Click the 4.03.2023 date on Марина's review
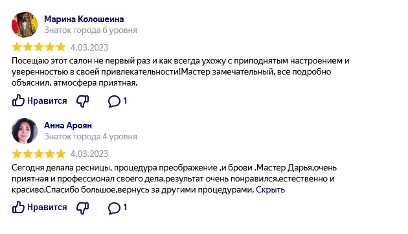This screenshot has width=408, height=234. pyautogui.click(x=89, y=47)
